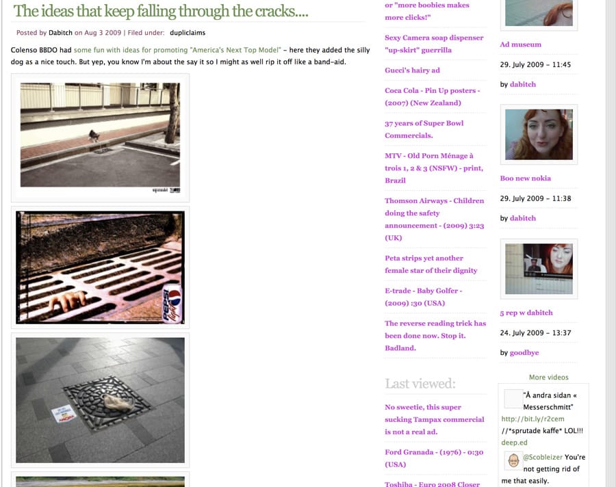Open 'Peta strips yet another female star' link
616x487 pixels.
[x=431, y=264]
